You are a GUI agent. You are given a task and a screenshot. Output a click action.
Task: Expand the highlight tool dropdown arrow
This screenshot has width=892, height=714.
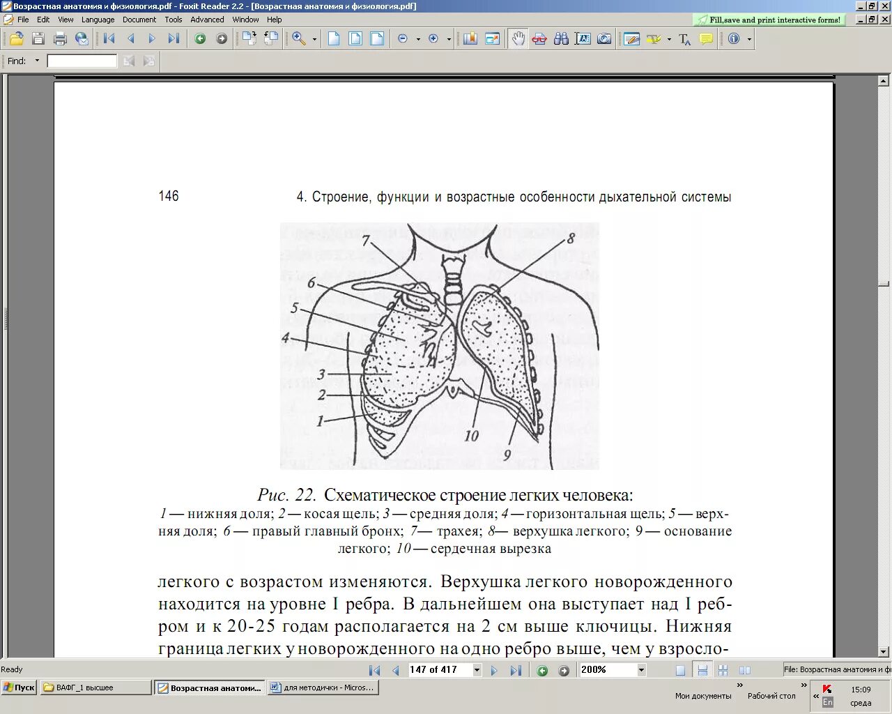[x=669, y=39]
